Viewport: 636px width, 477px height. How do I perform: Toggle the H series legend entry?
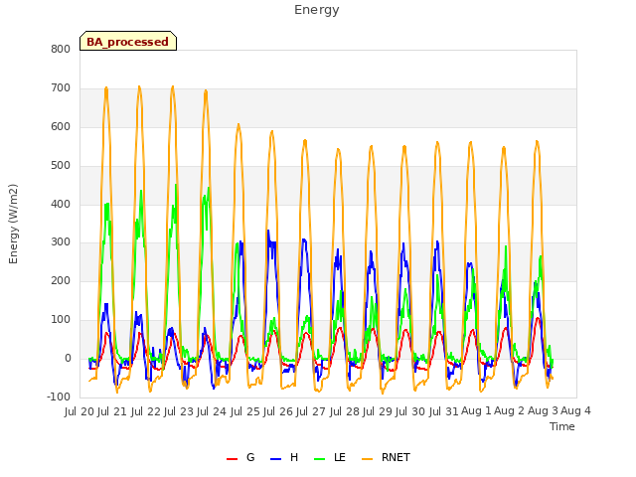pos(284,457)
